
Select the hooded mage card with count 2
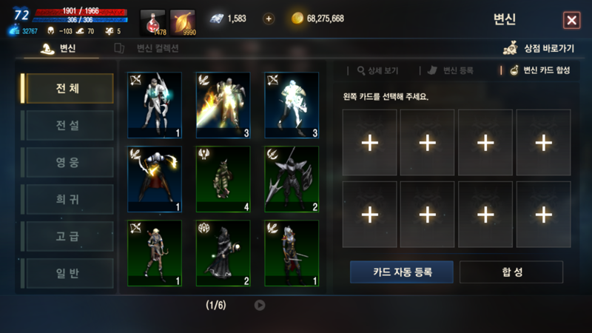click(x=223, y=253)
